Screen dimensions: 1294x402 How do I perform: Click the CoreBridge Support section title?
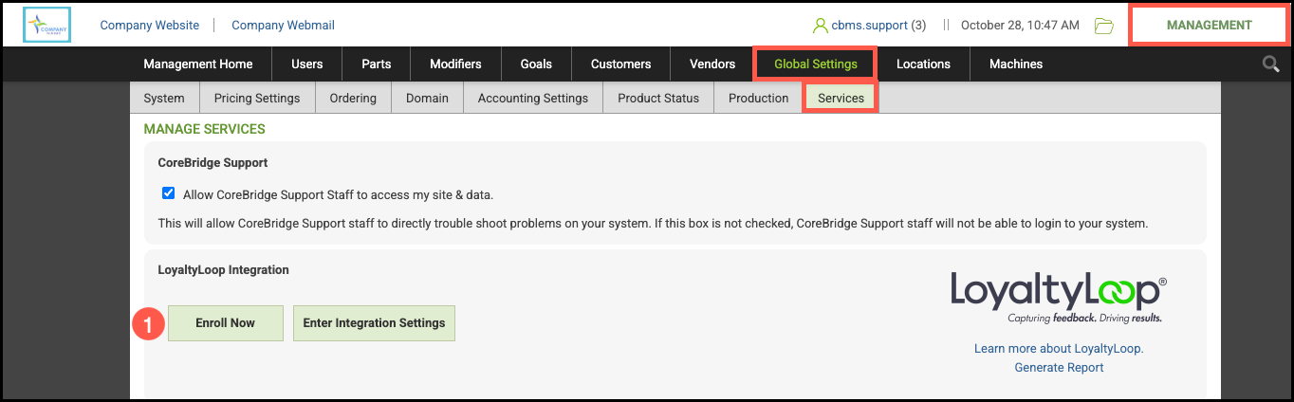click(213, 163)
